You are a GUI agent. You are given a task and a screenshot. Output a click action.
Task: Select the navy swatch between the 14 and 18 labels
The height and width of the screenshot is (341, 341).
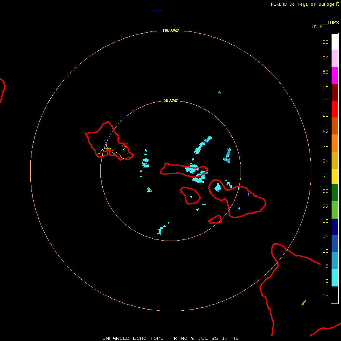[335, 227]
